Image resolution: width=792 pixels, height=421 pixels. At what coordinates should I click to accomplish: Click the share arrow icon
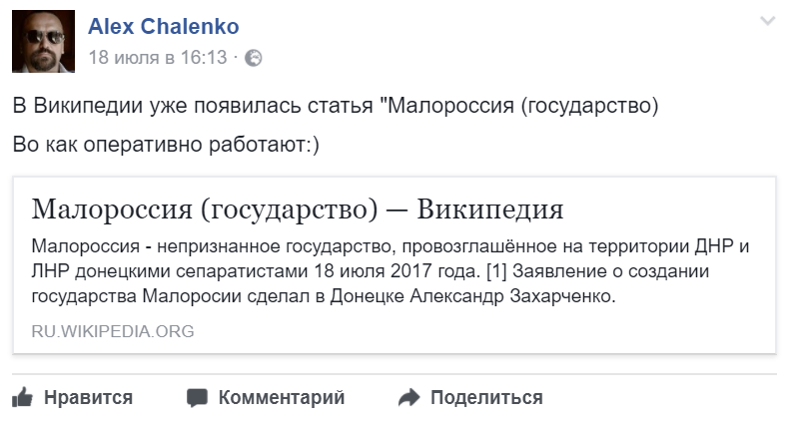pyautogui.click(x=408, y=398)
